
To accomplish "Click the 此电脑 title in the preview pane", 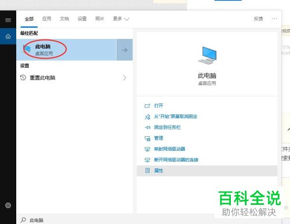I will pos(207,75).
